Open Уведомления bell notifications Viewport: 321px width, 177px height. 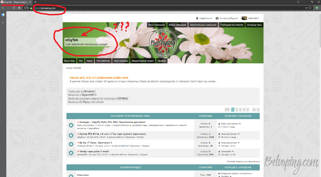coord(204,18)
